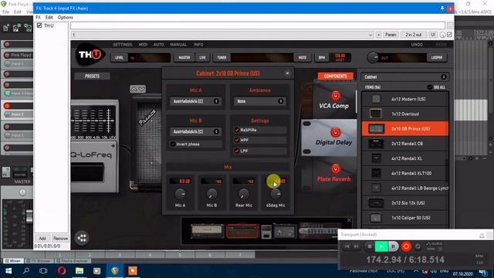Click the TH-U logo
Viewport: 494px width, 278px height.
pyautogui.click(x=90, y=54)
